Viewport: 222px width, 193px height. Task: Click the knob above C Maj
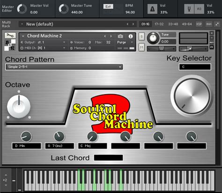click(92, 136)
